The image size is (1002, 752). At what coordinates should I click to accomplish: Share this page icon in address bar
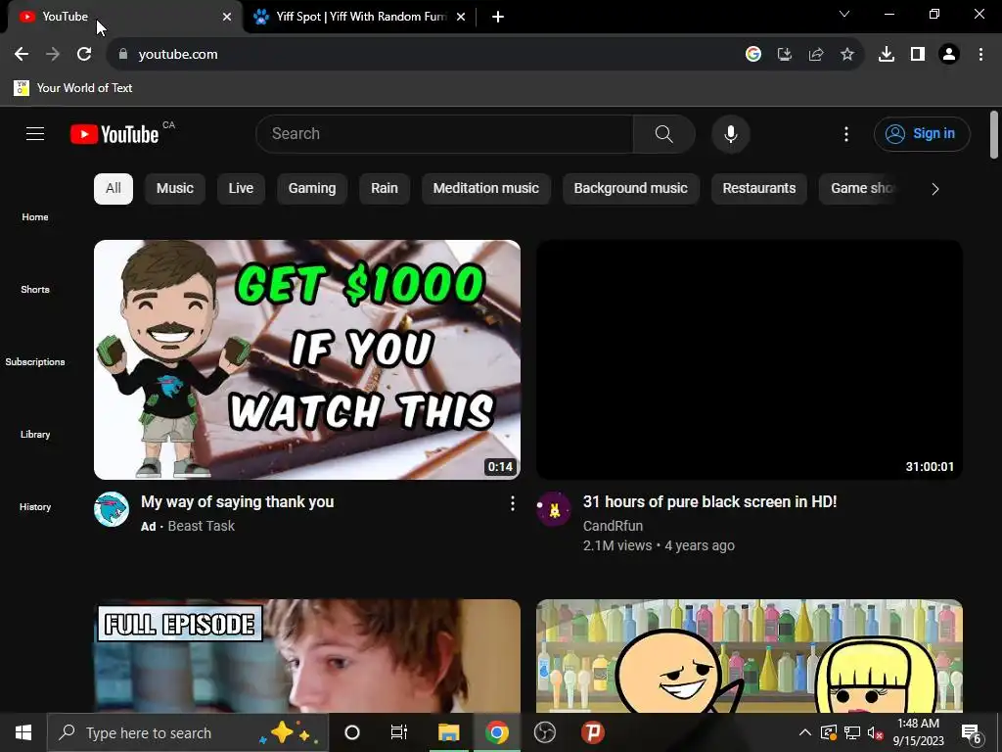click(x=816, y=55)
